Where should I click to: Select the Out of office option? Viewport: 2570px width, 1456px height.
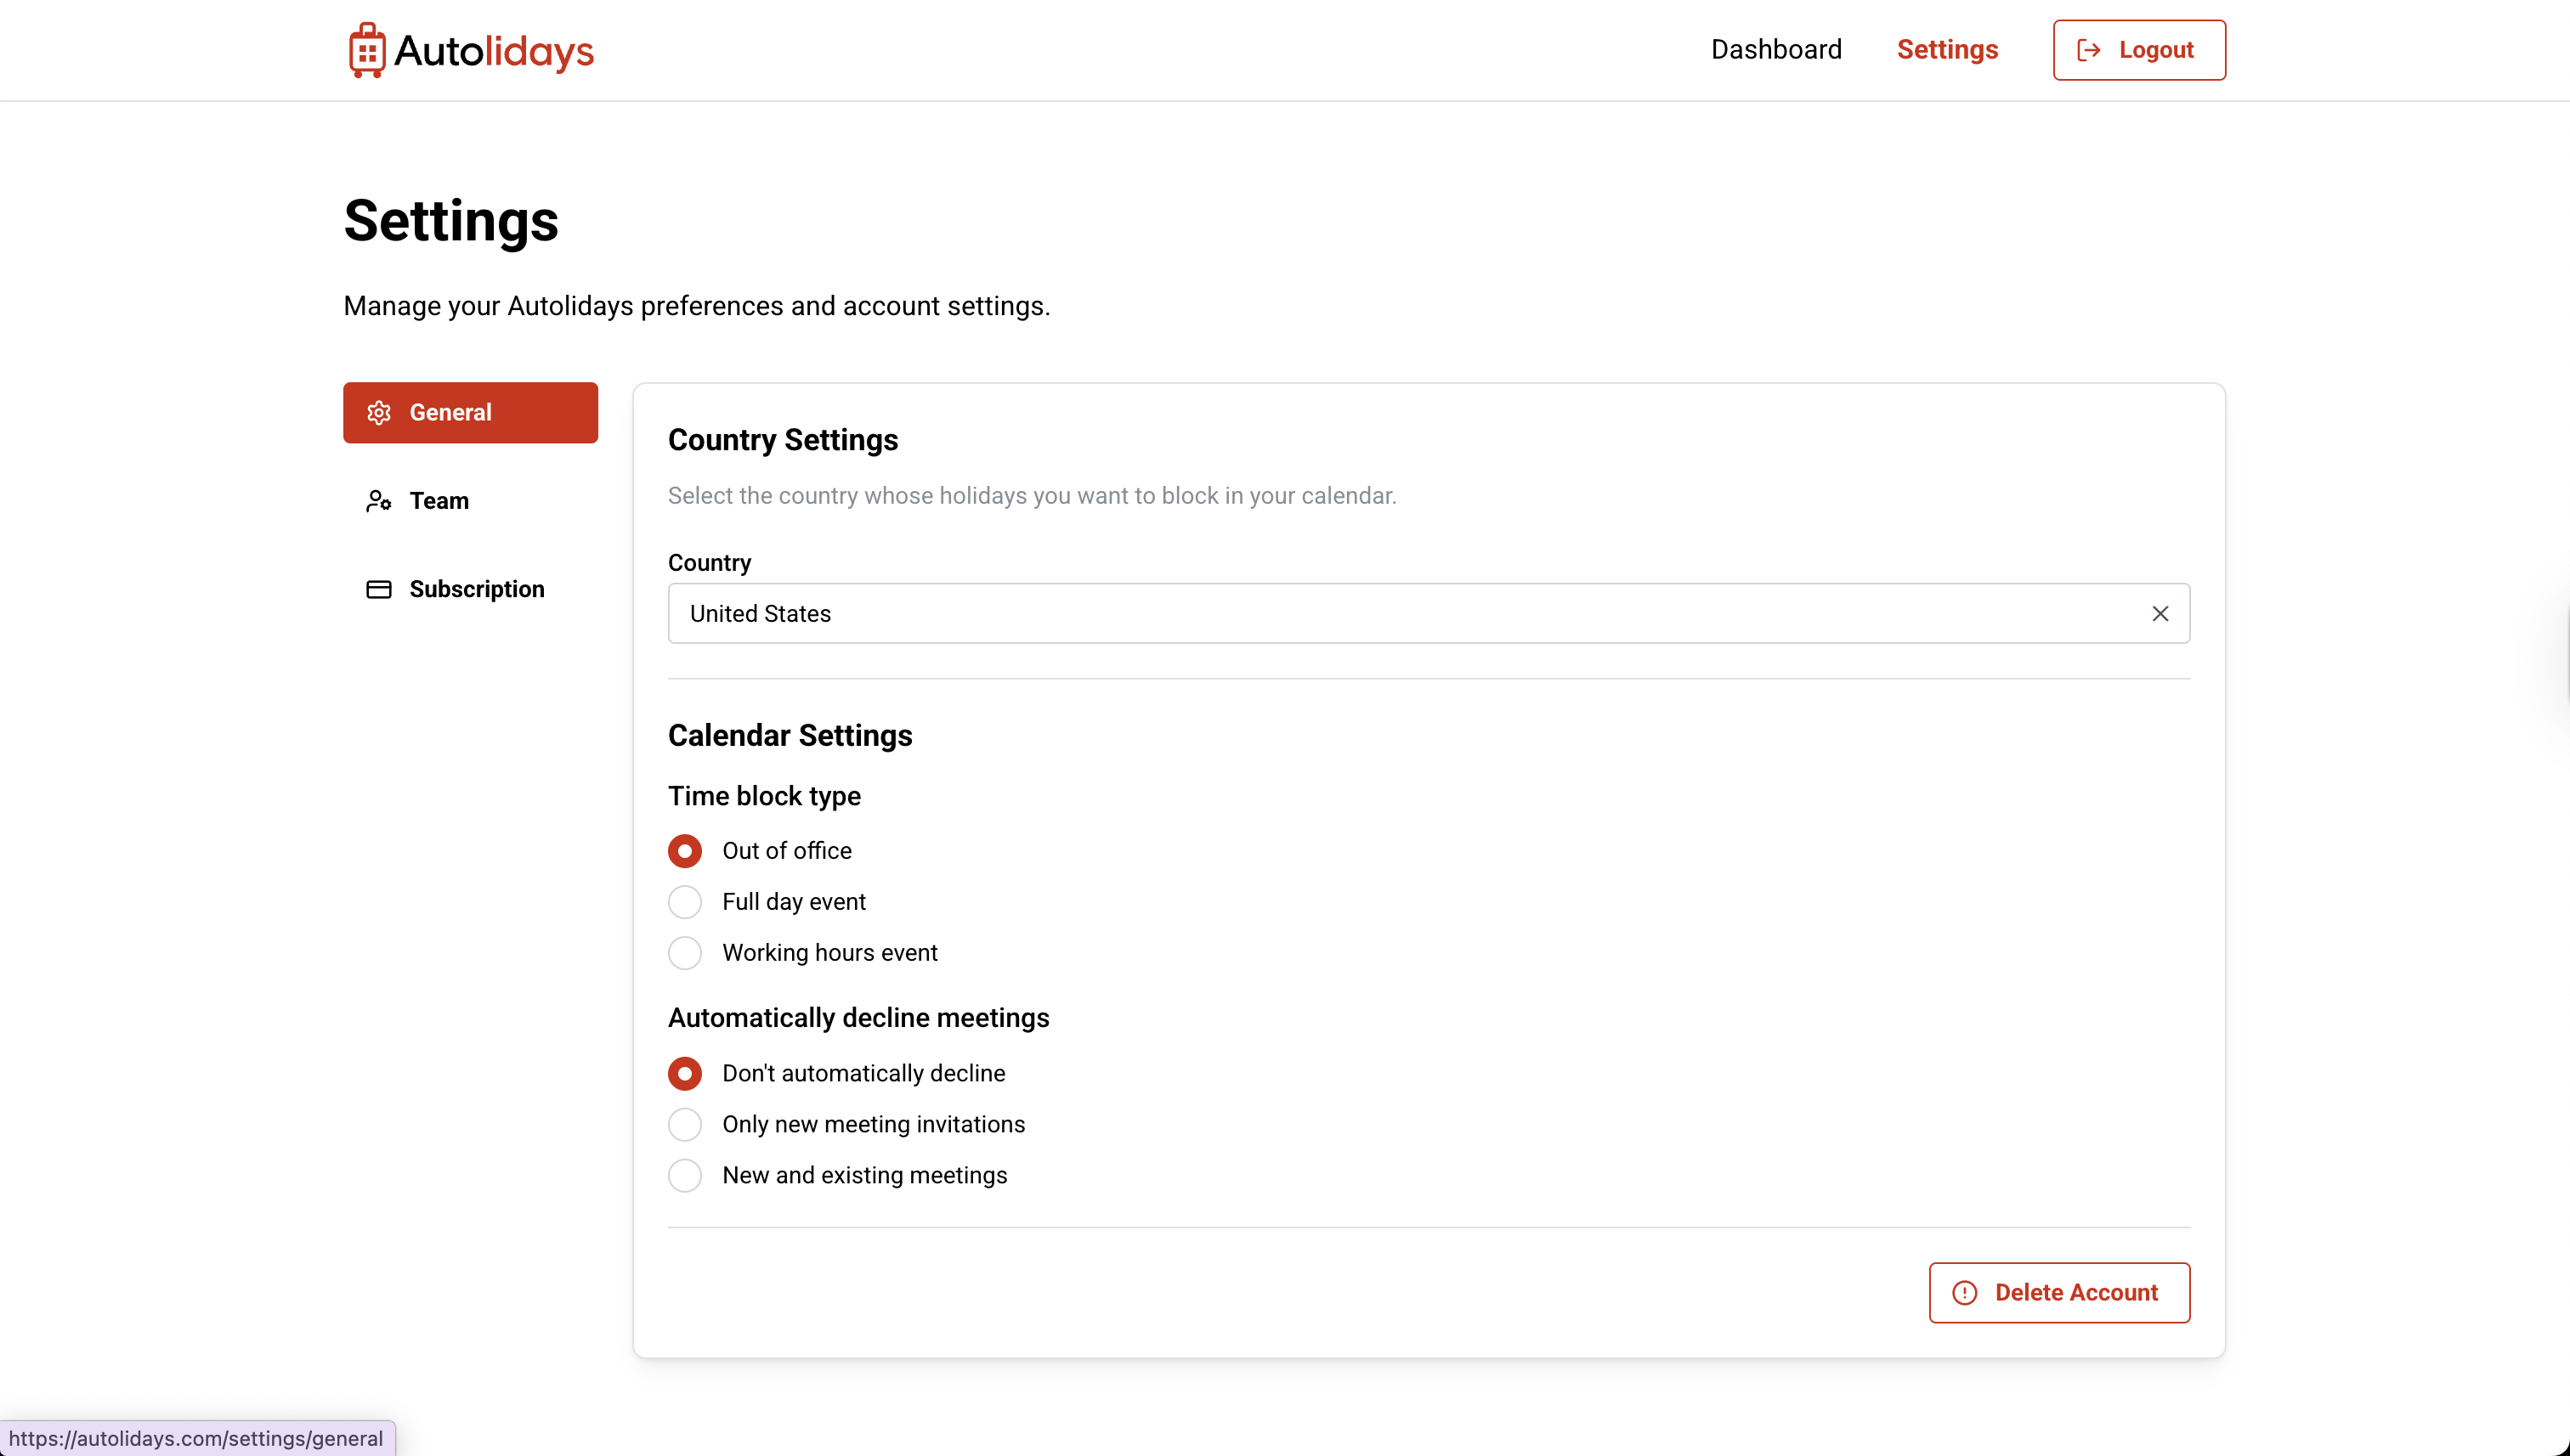click(x=685, y=851)
